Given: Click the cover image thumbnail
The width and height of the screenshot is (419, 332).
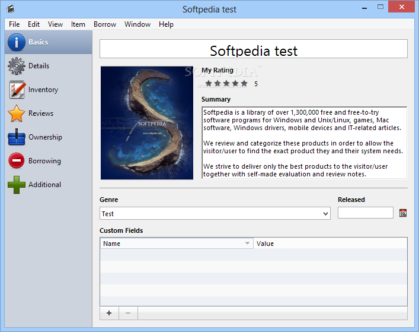Looking at the screenshot, I should coord(147,123).
